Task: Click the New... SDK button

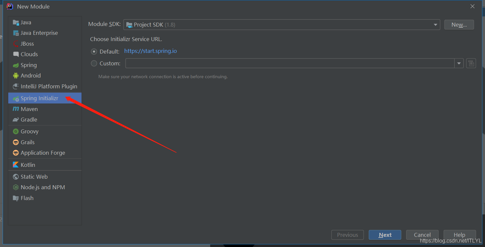Action: pyautogui.click(x=459, y=25)
